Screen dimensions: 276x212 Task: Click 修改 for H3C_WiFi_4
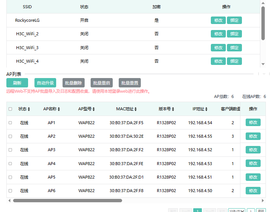(x=218, y=61)
